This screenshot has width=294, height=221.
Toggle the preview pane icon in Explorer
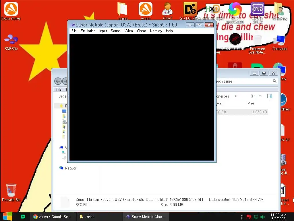270,96
